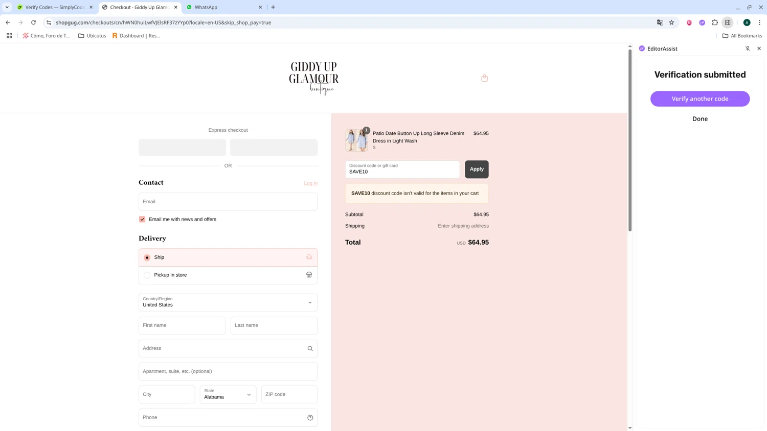Click the Pickup in store shop icon
Screen dimensions: 767x431
click(309, 275)
